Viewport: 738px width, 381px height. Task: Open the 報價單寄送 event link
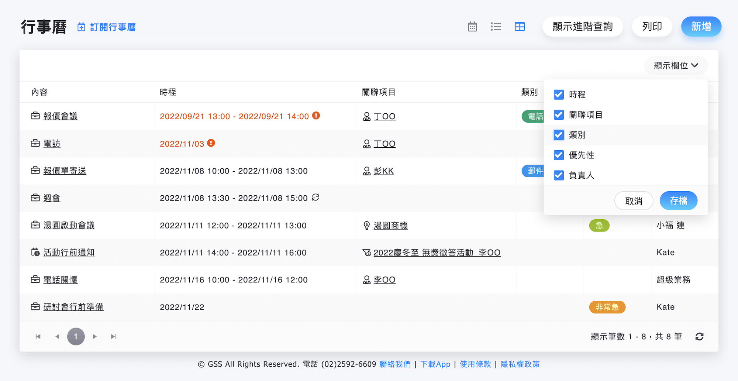65,171
